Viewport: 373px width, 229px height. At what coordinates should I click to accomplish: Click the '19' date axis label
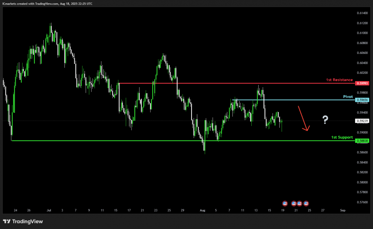pos(283,210)
